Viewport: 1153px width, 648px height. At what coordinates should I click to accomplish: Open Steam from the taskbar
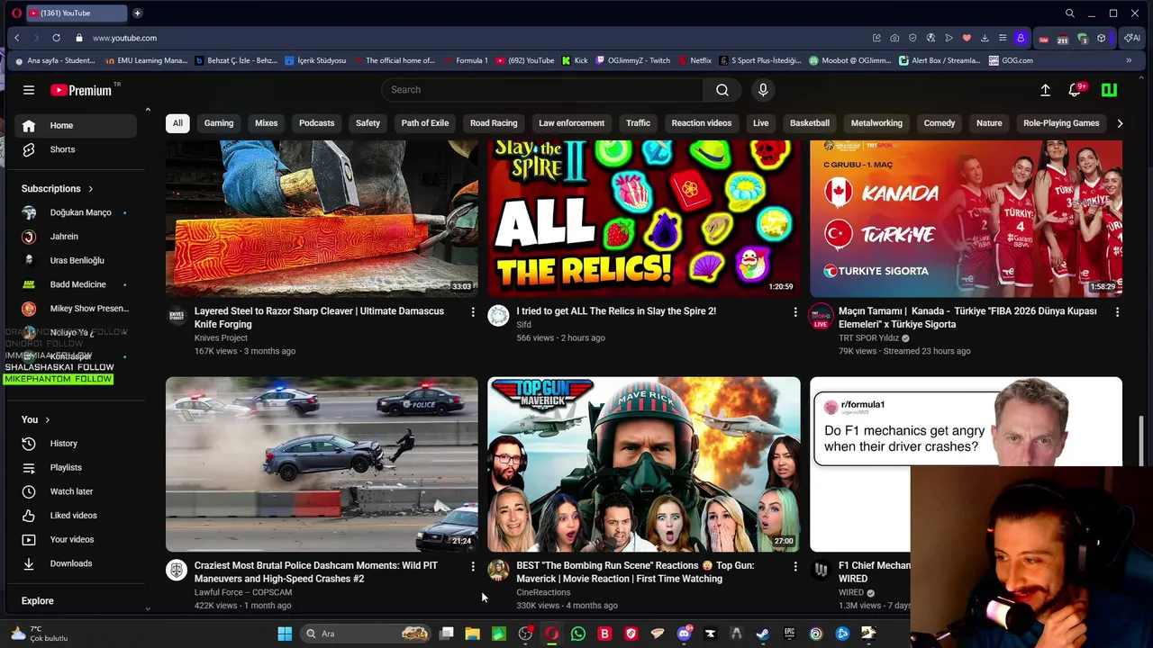(762, 634)
